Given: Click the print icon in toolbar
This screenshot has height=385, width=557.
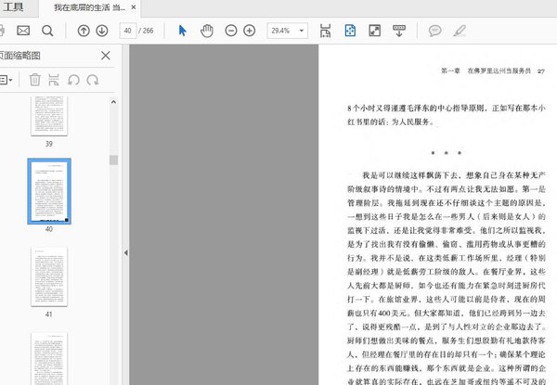Looking at the screenshot, I should pos(3,31).
